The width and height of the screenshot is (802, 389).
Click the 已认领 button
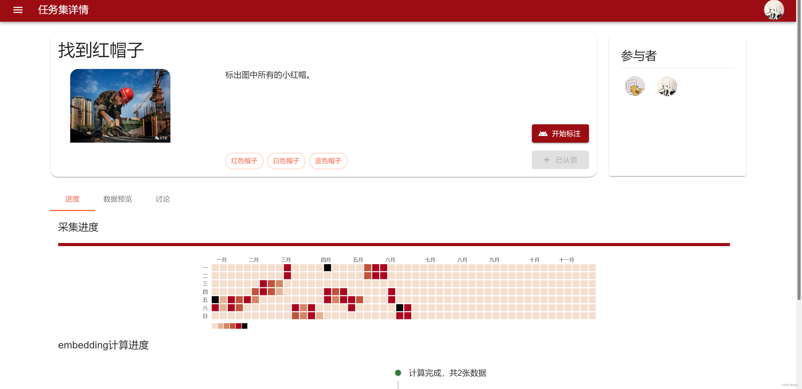[x=560, y=160]
